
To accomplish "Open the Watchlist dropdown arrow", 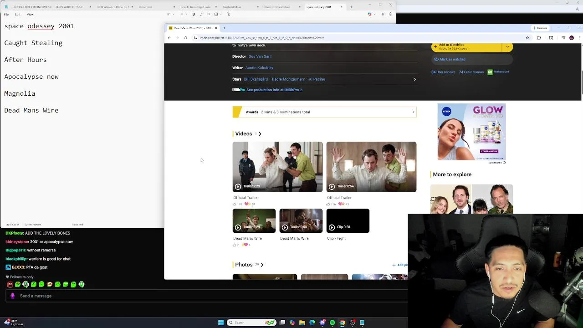I will tap(507, 47).
